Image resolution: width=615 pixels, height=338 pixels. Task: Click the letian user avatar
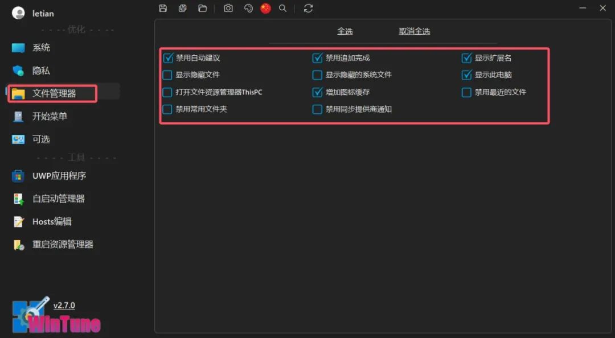19,13
